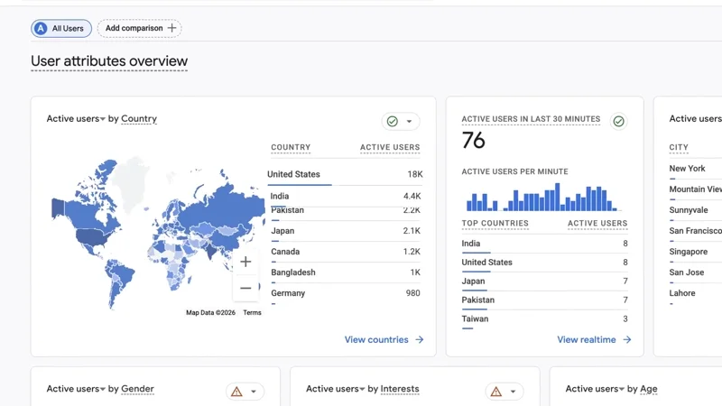722x406 pixels.
Task: Click the Country dimension label in card title
Action: 139,119
